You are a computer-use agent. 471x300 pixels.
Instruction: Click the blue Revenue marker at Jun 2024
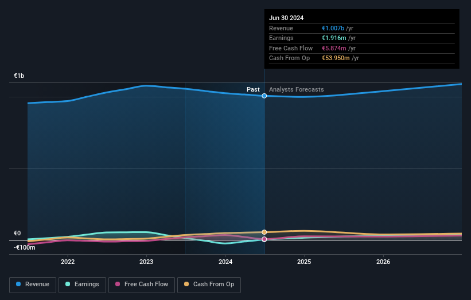pos(264,96)
